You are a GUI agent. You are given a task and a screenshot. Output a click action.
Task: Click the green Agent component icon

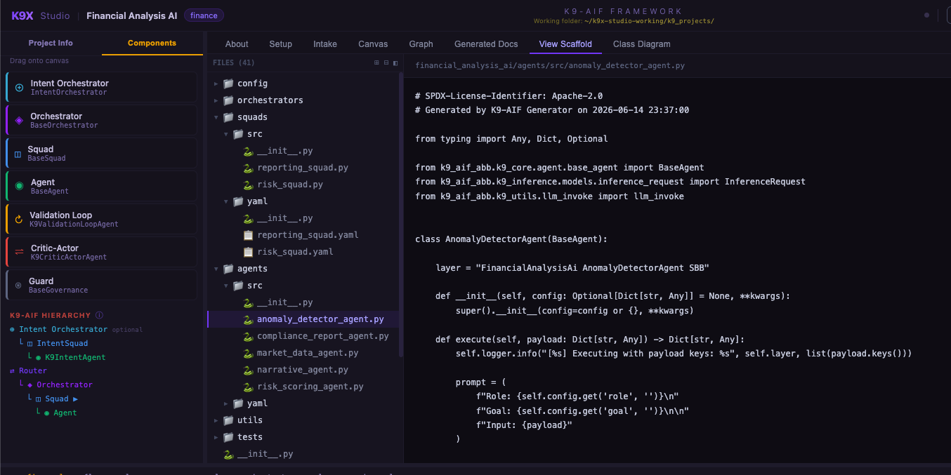(19, 187)
